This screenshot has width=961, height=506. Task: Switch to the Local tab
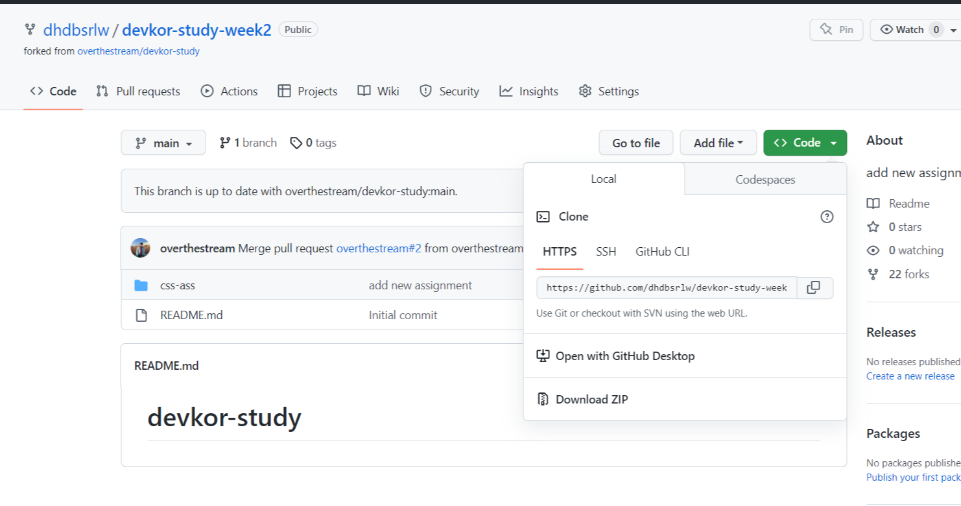click(604, 179)
